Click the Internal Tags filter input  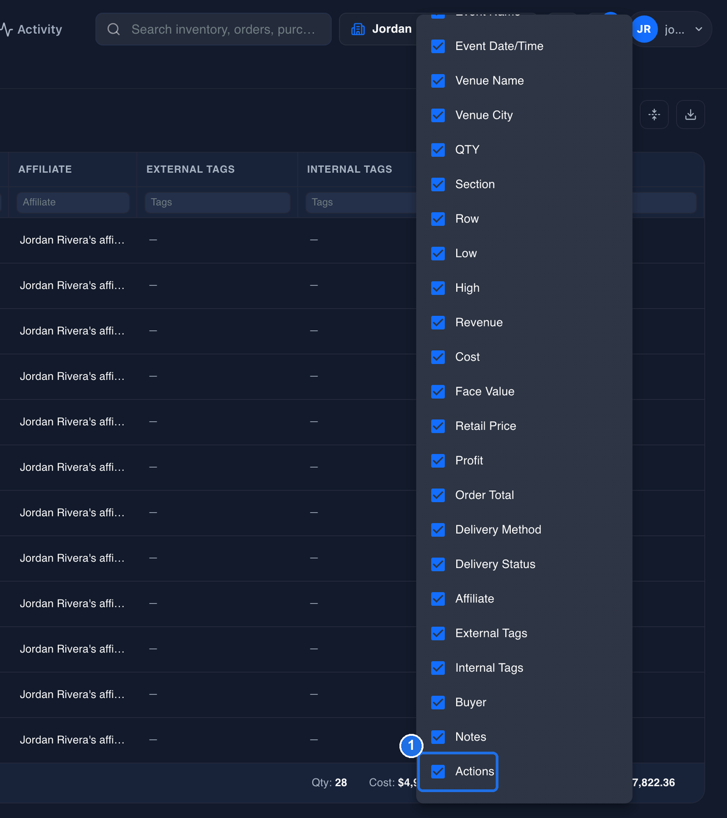click(x=361, y=202)
